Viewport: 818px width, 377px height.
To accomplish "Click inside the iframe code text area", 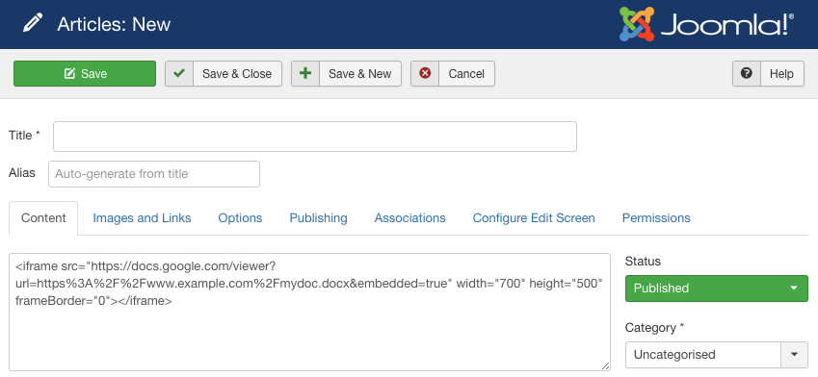I will [309, 312].
